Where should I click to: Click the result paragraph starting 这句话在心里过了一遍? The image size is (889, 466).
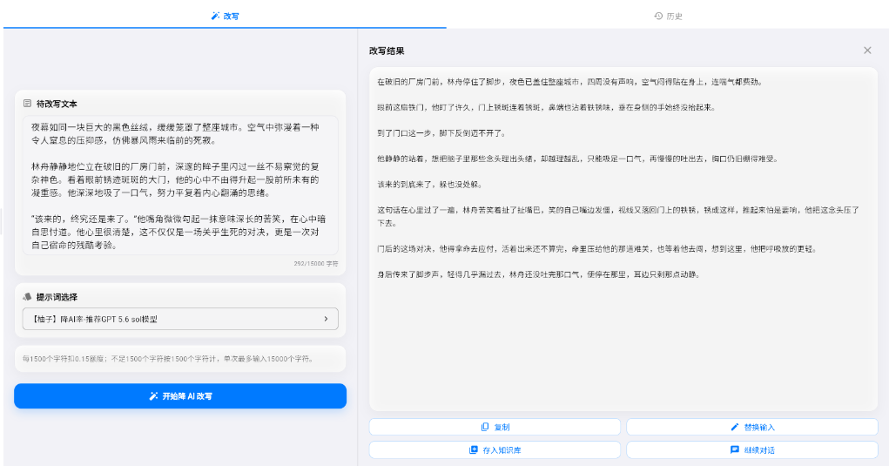click(618, 217)
